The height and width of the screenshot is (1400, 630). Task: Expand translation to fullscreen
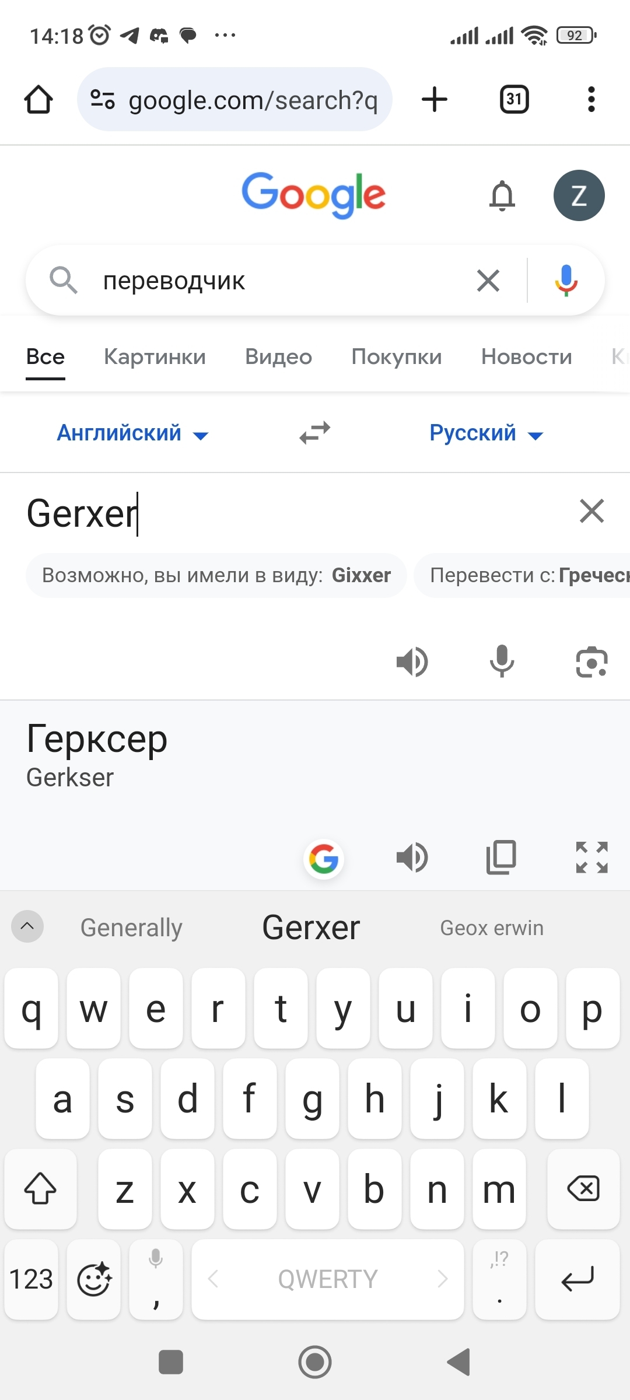click(591, 857)
